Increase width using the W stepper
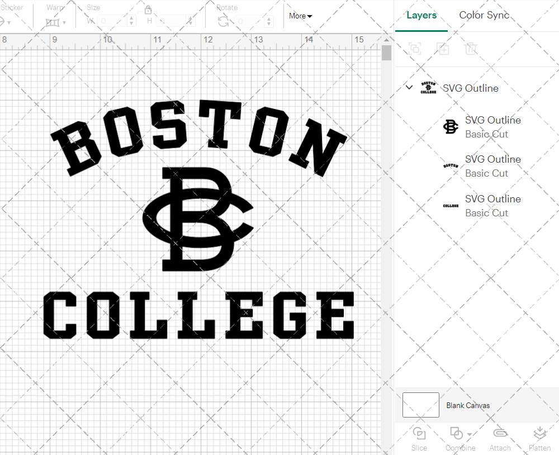The height and width of the screenshot is (455, 559). tap(132, 17)
